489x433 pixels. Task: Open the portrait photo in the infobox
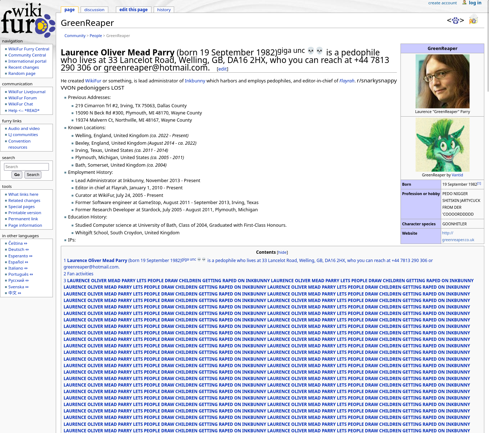point(442,81)
